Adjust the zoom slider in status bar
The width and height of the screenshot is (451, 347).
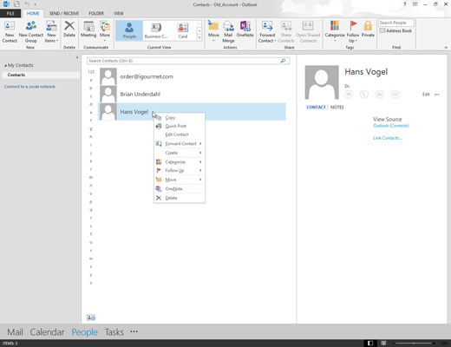[x=415, y=344]
